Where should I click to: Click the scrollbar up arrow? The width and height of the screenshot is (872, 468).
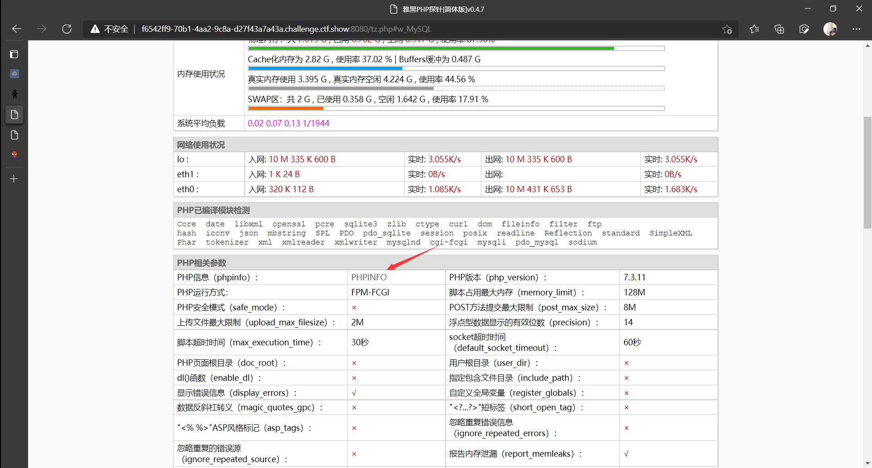coord(867,45)
